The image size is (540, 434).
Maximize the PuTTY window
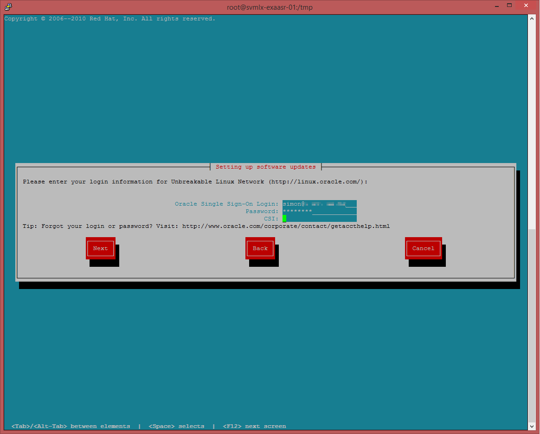[x=509, y=6]
